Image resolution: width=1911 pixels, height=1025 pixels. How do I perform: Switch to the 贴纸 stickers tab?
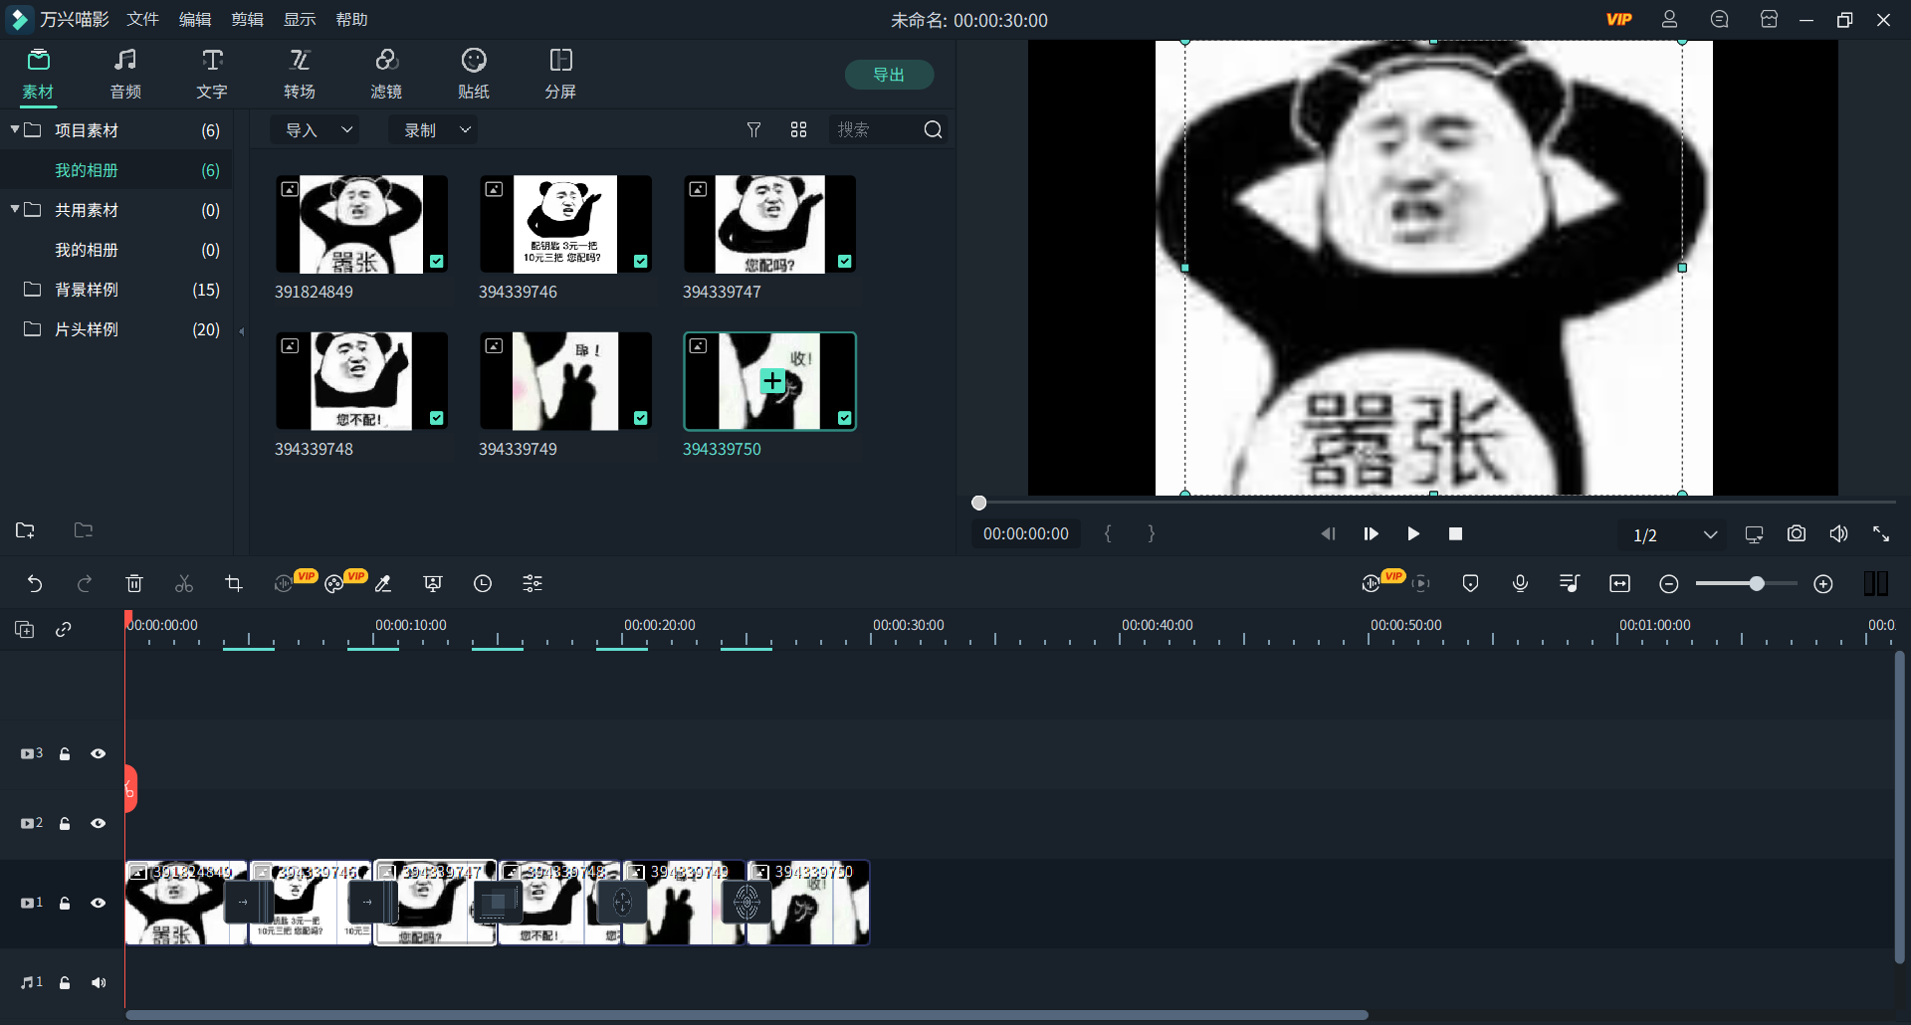[473, 73]
